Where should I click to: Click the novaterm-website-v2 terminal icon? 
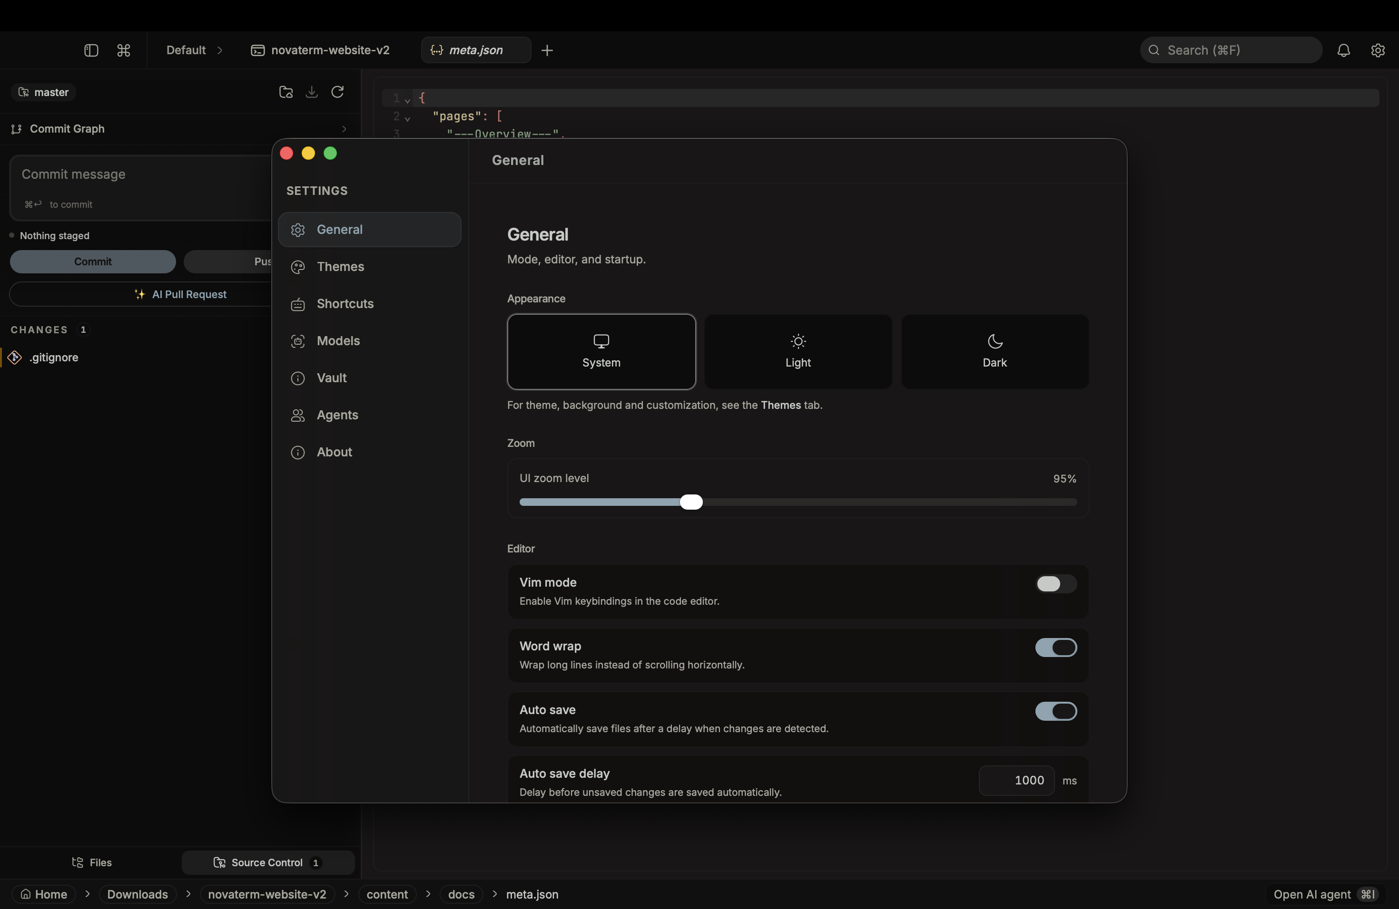[257, 50]
